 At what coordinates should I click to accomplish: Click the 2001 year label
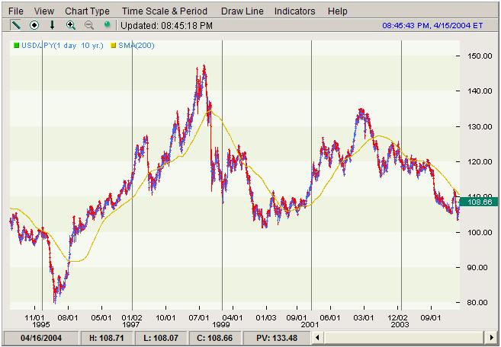[310, 325]
